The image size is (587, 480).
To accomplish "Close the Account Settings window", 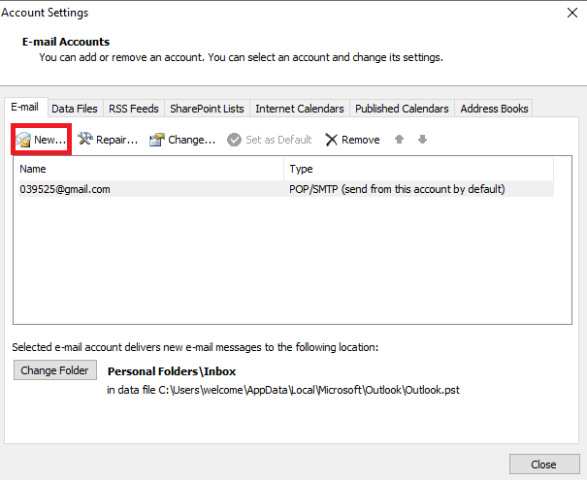I will [x=572, y=13].
